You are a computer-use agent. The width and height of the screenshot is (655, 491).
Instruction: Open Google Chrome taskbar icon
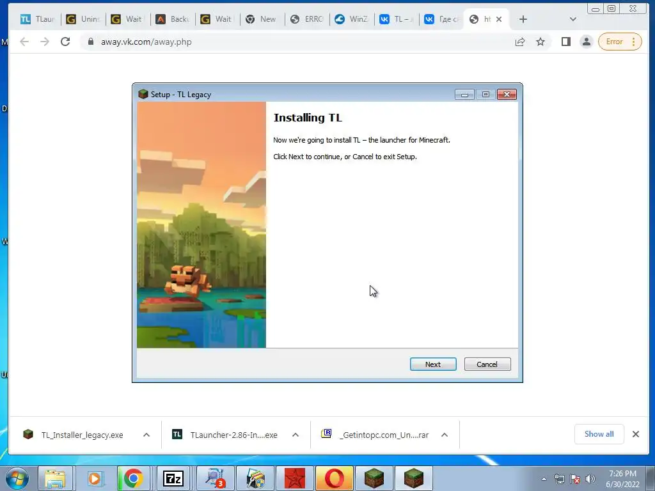point(134,478)
